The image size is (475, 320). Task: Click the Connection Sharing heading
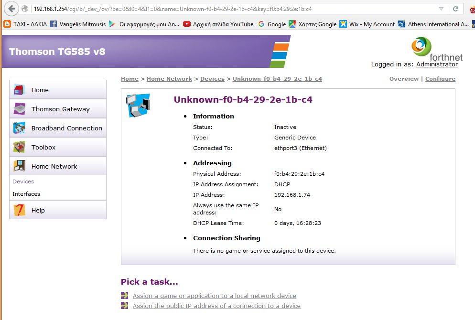tap(227, 238)
